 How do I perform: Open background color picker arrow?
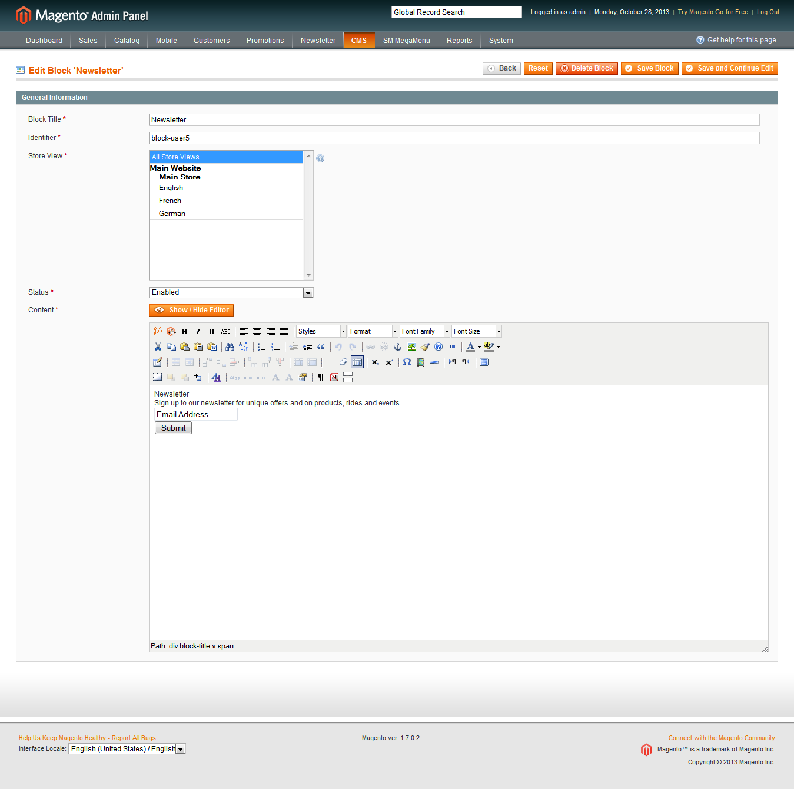click(498, 347)
